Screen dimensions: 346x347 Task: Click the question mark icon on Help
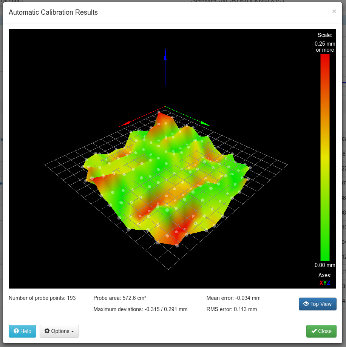(x=16, y=331)
